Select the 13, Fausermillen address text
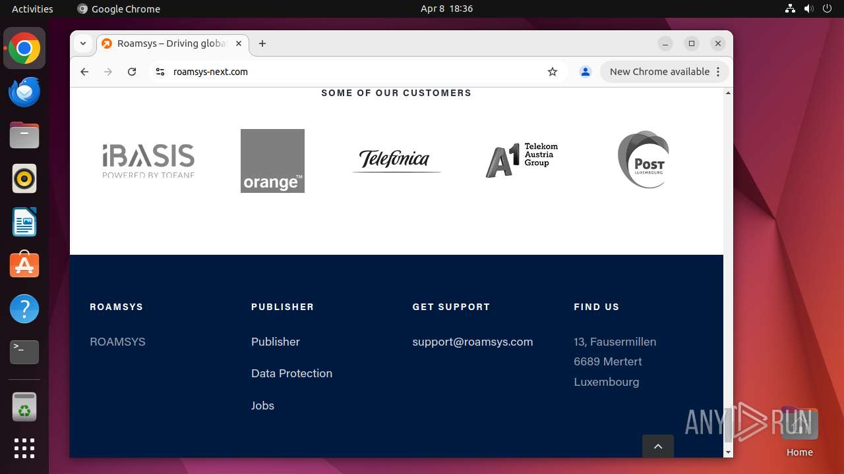The image size is (844, 474). (615, 342)
